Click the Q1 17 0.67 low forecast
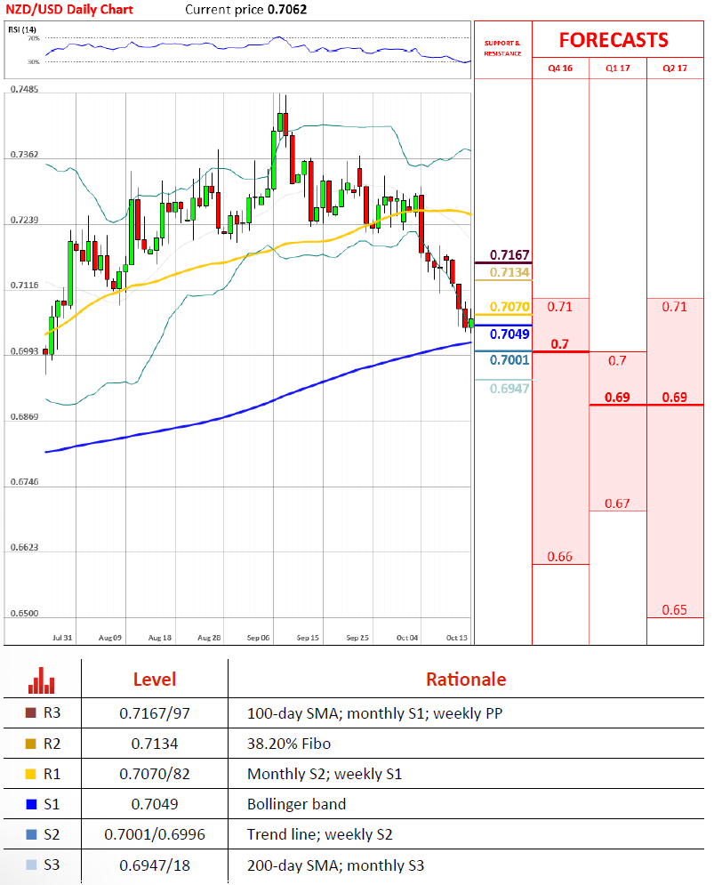Image resolution: width=714 pixels, height=885 pixels. click(x=617, y=503)
